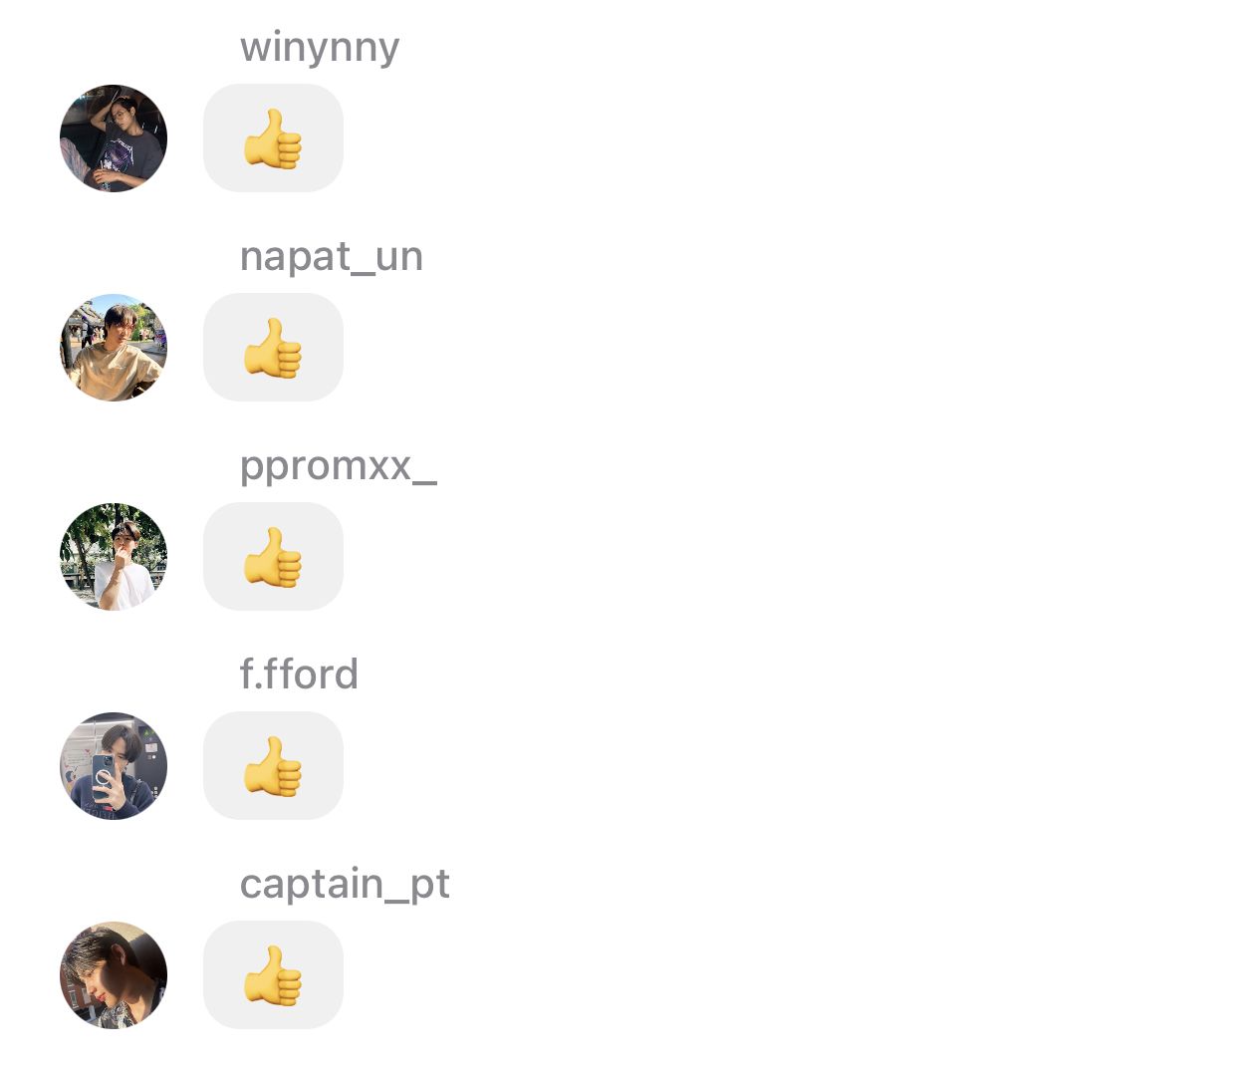
Task: Select the thumbs-up reaction from napat_un
Action: (x=273, y=348)
